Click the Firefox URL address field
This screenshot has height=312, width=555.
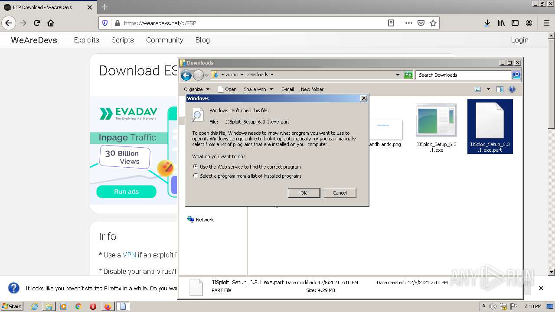point(254,23)
